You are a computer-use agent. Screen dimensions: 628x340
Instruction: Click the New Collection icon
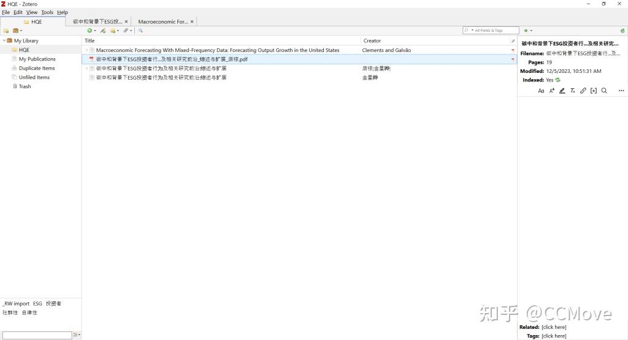click(x=6, y=31)
